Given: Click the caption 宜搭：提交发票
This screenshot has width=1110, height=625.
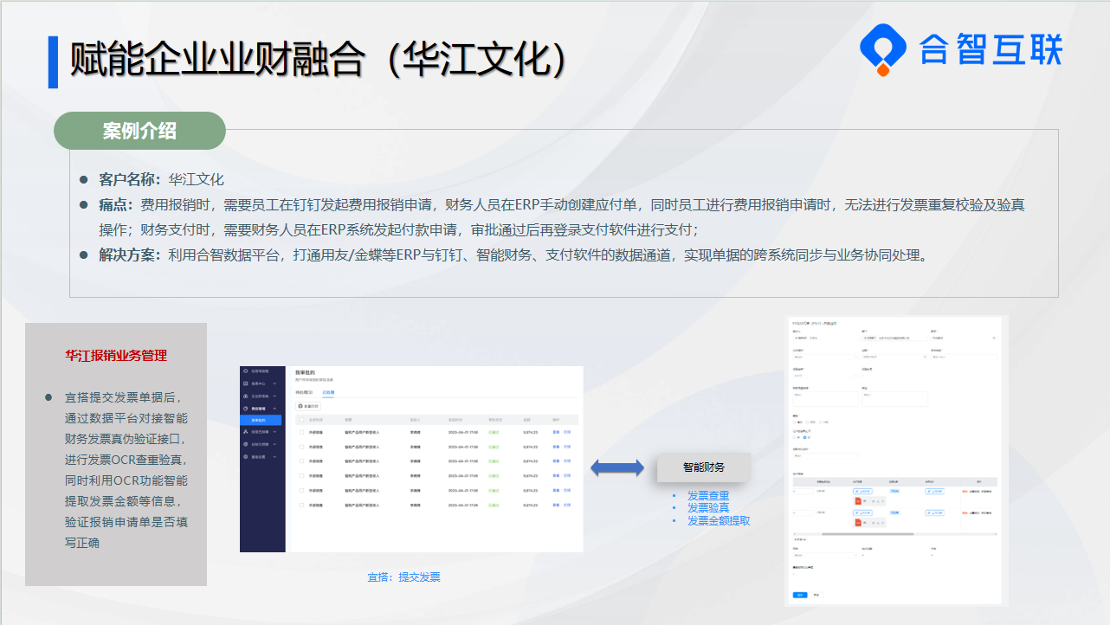Looking at the screenshot, I should point(404,577).
